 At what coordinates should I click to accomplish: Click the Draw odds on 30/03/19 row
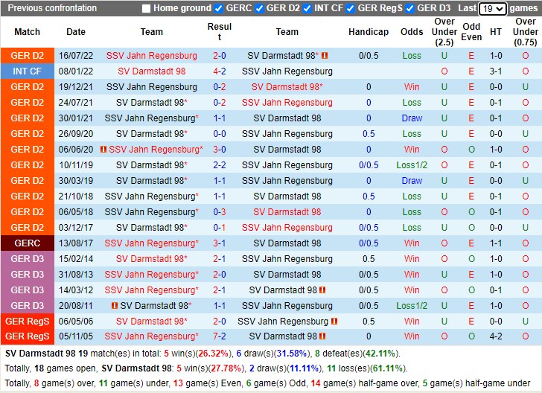[x=412, y=180]
